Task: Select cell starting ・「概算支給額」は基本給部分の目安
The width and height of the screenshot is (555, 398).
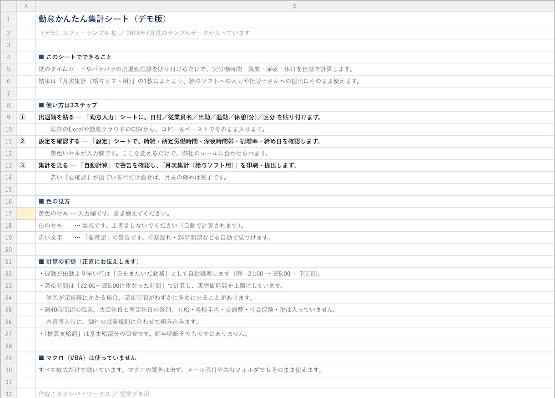Action: (295, 334)
